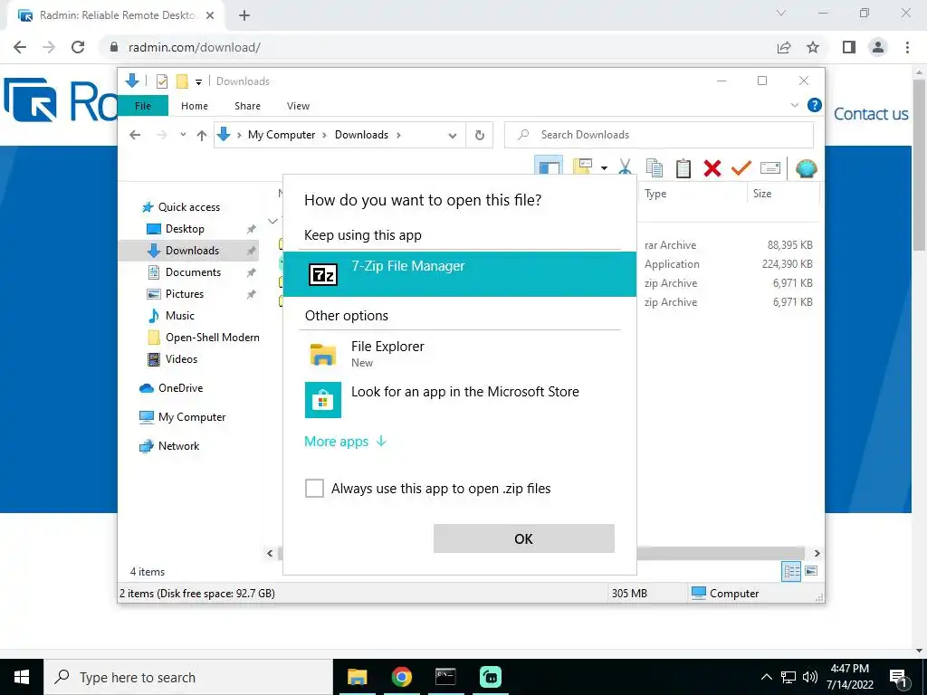Click the Explorer Help question mark icon
This screenshot has height=695, width=927.
(814, 105)
